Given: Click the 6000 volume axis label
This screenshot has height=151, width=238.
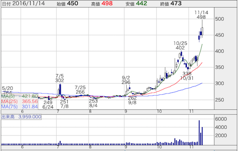Looking at the screenshot, I should pyautogui.click(x=221, y=119).
